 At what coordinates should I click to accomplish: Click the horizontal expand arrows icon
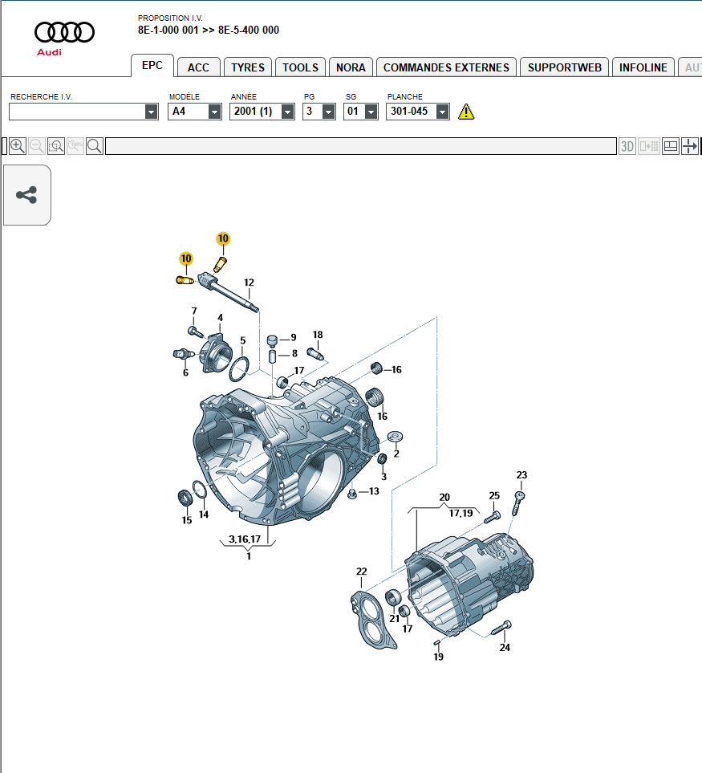pos(689,146)
